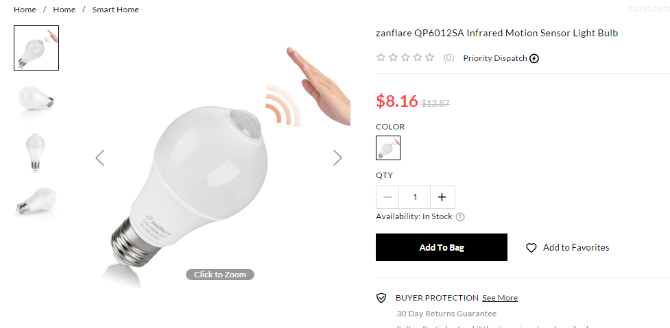Rate the product with the fifth star

click(430, 58)
